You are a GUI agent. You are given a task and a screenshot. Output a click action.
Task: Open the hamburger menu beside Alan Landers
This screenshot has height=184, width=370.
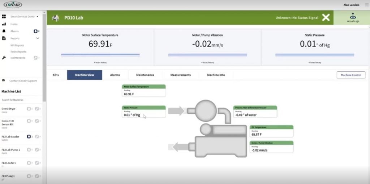[x=366, y=5]
